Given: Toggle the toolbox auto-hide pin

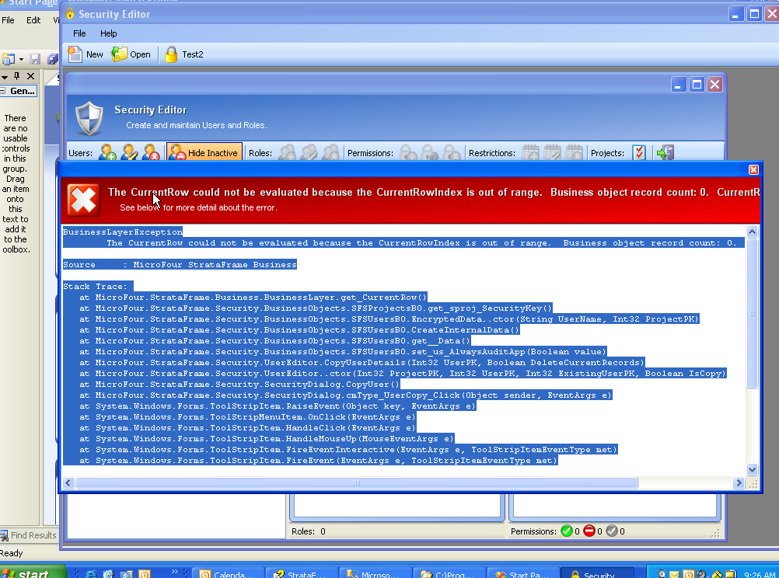Looking at the screenshot, I should (17, 76).
